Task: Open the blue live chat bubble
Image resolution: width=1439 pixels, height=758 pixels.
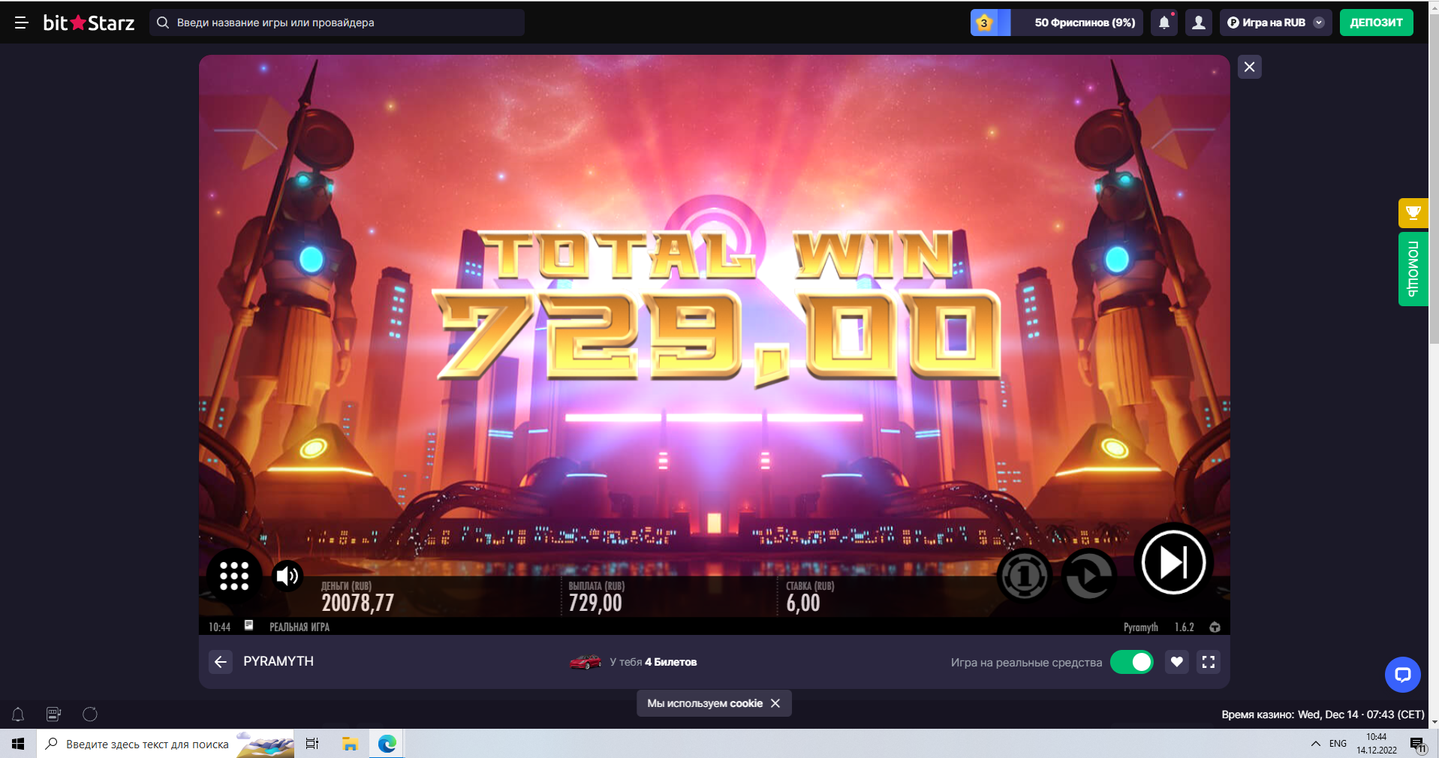Action: pos(1402,675)
